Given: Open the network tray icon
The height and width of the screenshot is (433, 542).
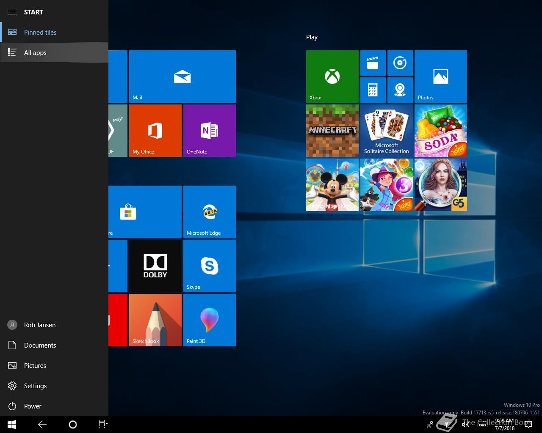Looking at the screenshot, I should click(x=448, y=425).
